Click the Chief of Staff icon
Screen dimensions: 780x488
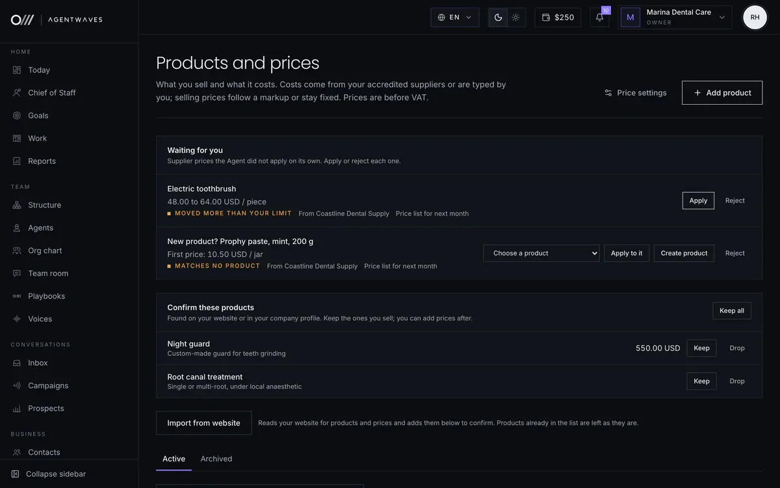pos(17,93)
